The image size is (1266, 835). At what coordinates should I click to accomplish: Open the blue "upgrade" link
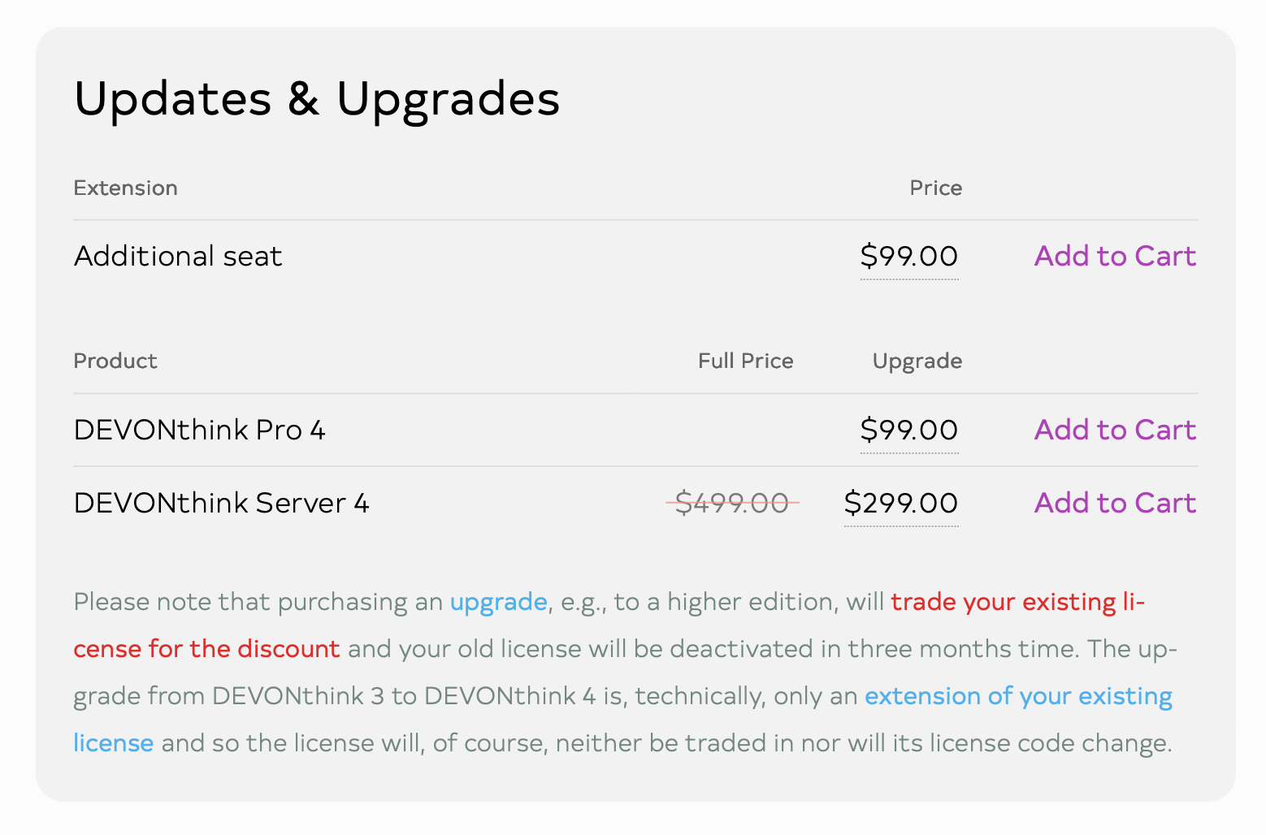click(498, 602)
